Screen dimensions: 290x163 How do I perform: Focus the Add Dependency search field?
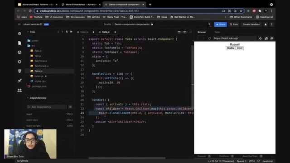47,107
